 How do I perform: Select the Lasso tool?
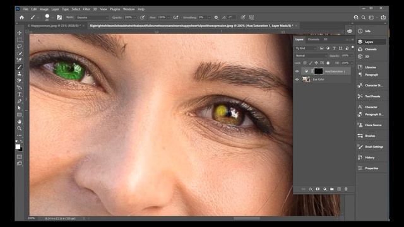[x=20, y=47]
